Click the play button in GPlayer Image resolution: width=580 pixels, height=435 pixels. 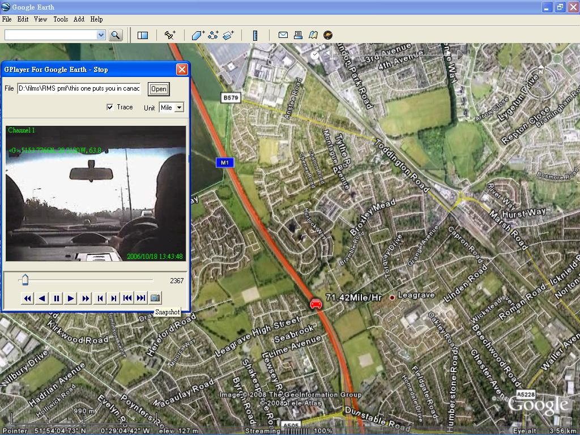point(71,298)
